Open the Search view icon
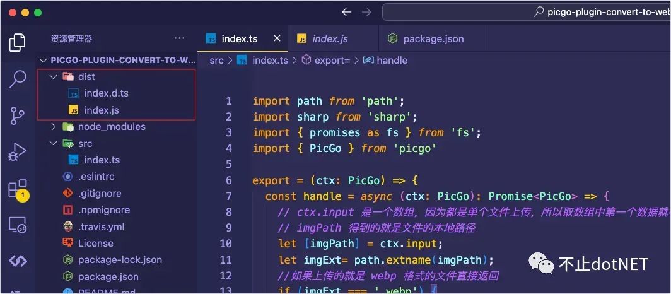671x294 pixels. (x=18, y=79)
